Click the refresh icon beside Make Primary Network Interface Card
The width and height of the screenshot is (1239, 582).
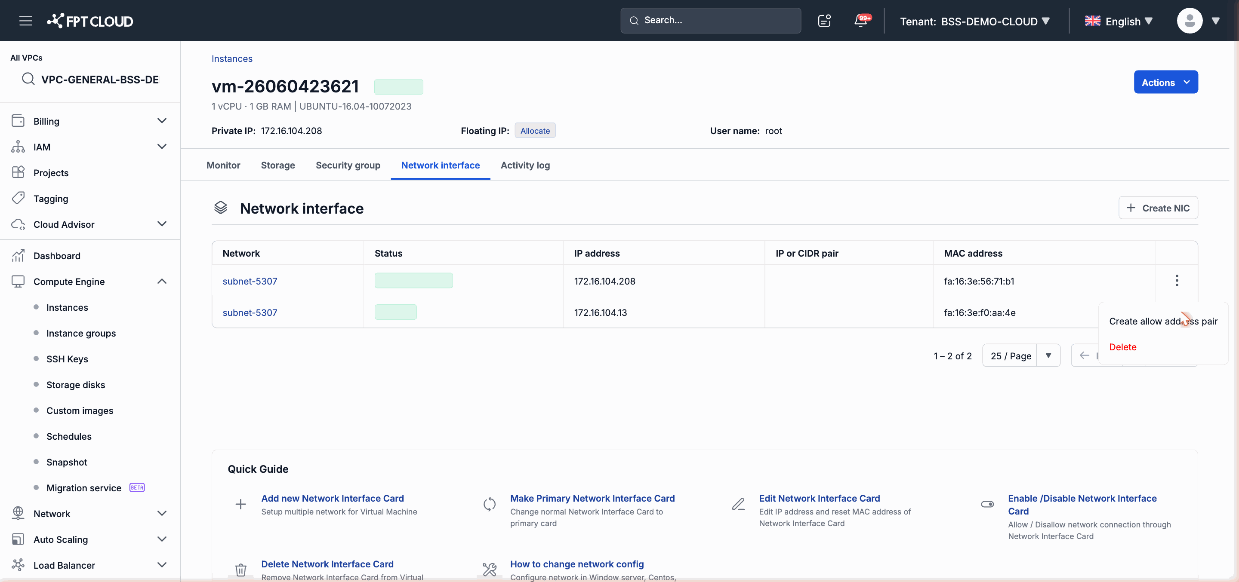(x=489, y=504)
